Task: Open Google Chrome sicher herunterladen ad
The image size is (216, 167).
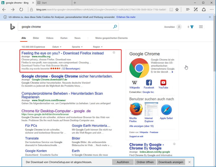Action: click(x=67, y=76)
